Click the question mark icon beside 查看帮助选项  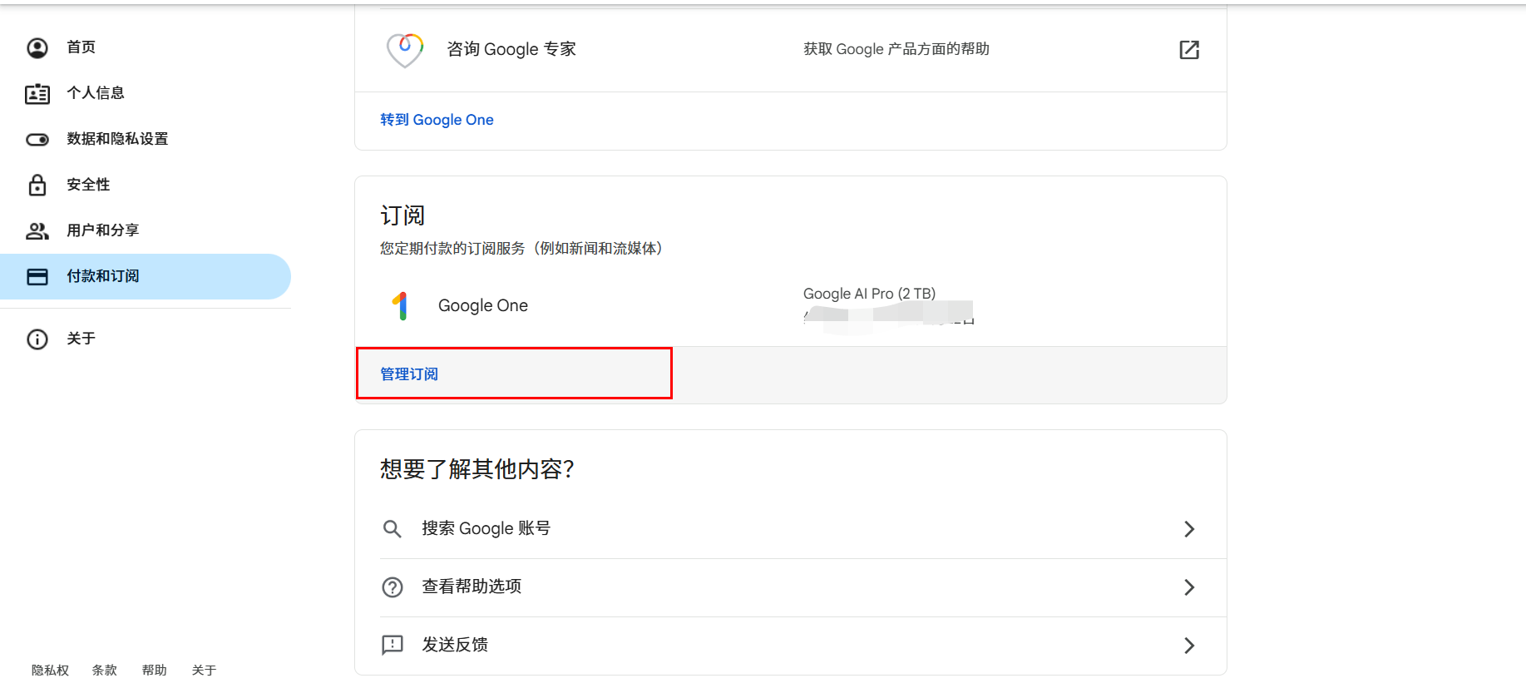tap(393, 587)
